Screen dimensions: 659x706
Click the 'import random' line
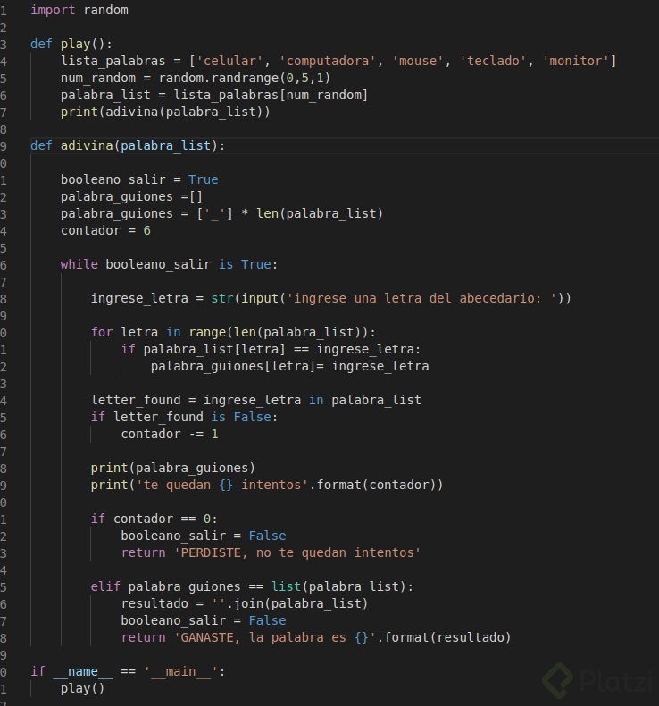coord(79,10)
